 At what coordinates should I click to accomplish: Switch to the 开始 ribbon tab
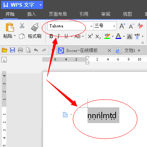coord(10,14)
